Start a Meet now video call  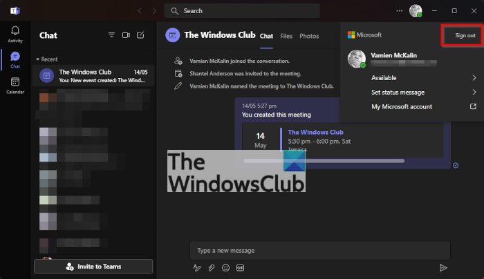(x=126, y=35)
